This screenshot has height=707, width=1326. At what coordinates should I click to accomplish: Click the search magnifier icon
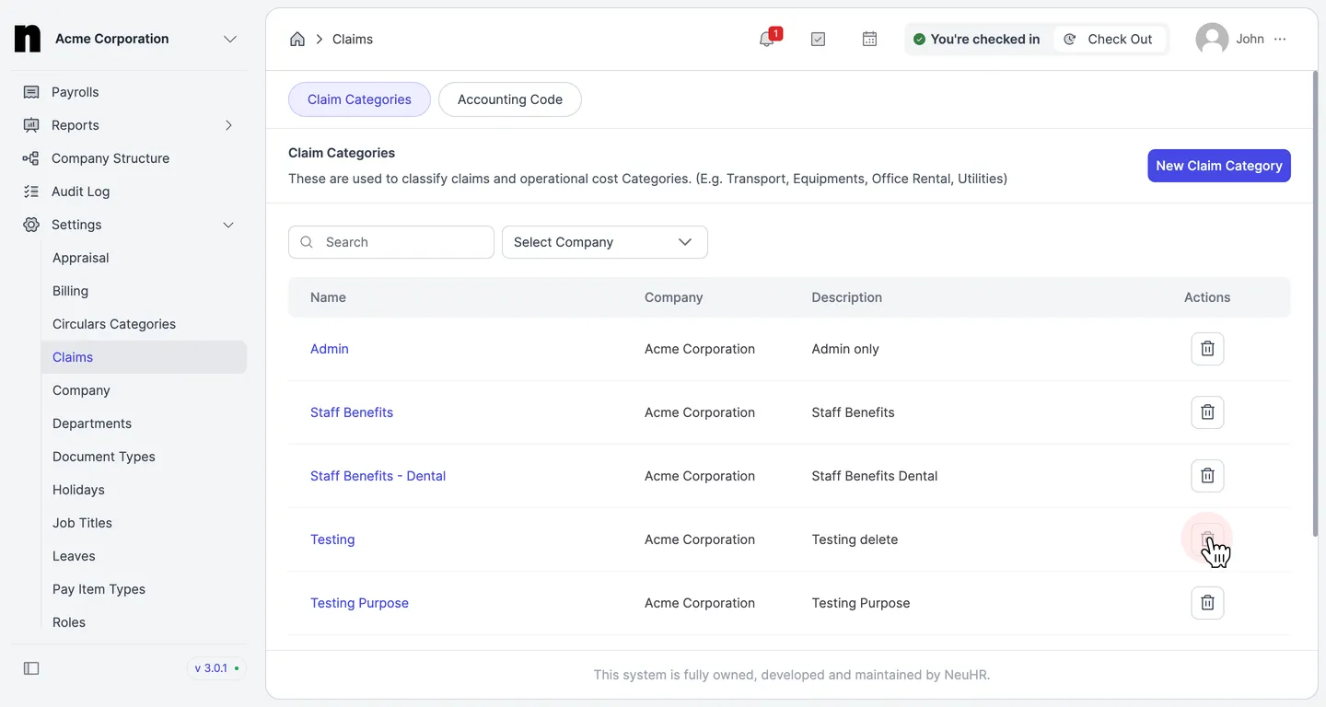307,242
